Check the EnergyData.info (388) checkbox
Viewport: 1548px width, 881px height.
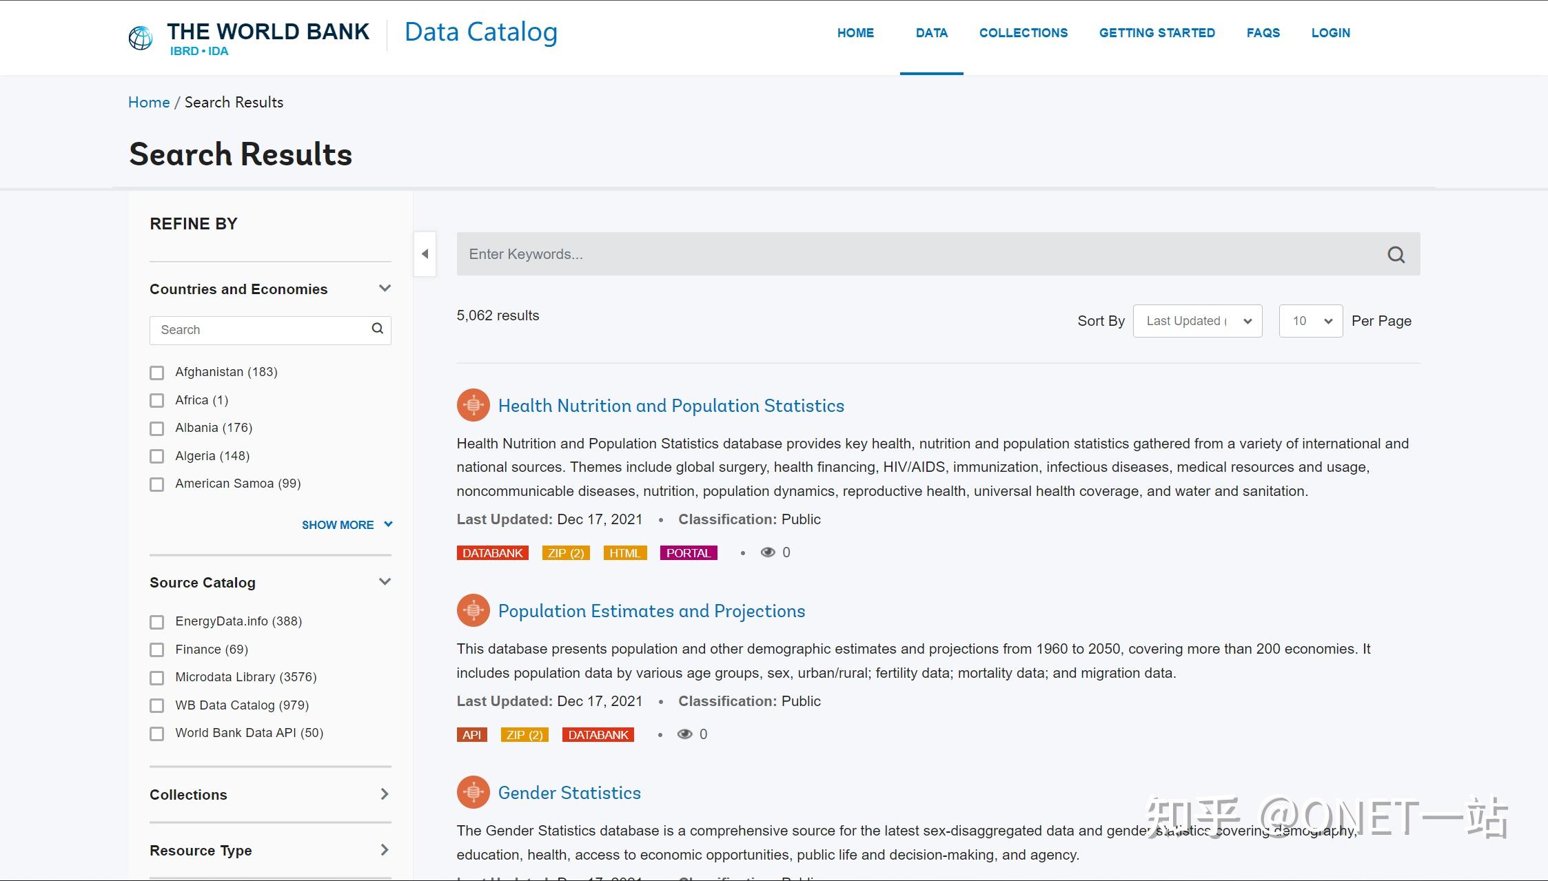click(x=157, y=622)
